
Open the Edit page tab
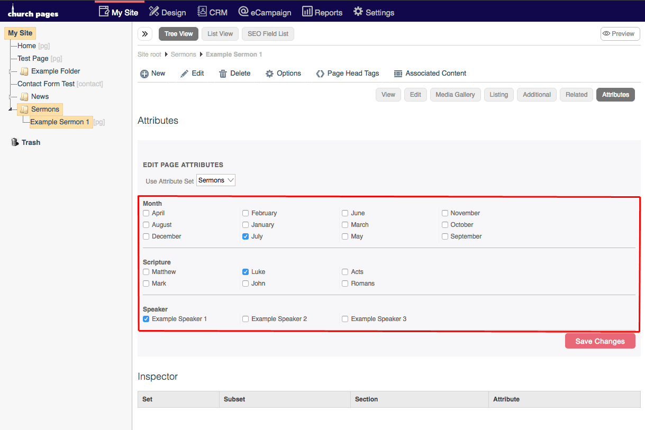click(415, 95)
